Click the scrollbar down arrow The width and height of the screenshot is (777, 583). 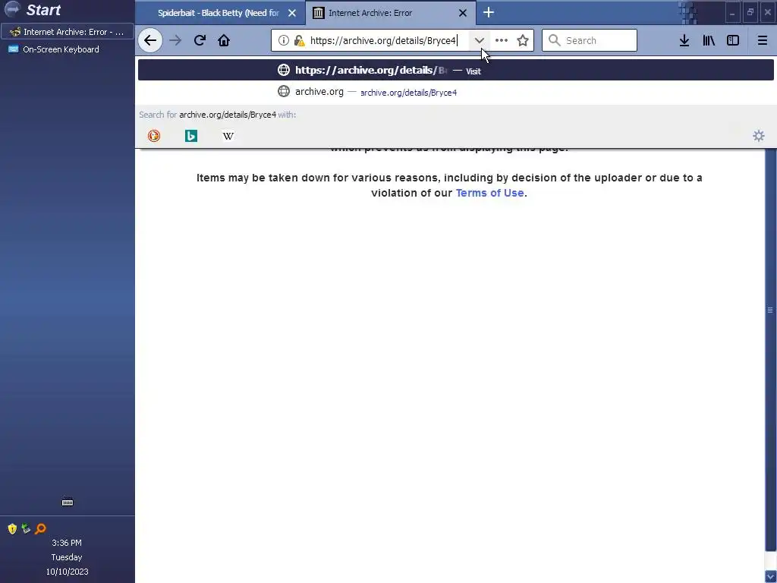770,577
